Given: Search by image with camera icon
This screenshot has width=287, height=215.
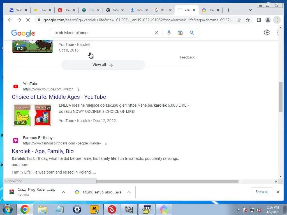Looking at the screenshot, I should 180,33.
